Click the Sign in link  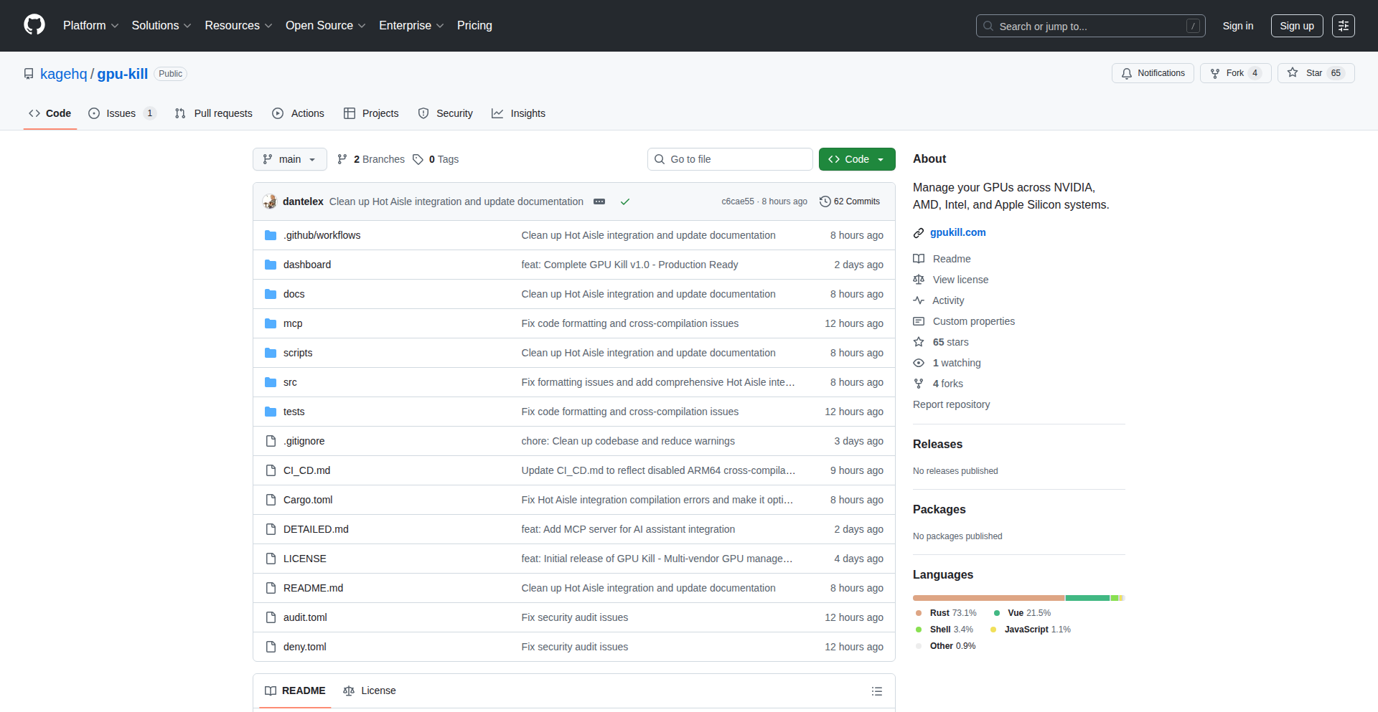click(1238, 26)
